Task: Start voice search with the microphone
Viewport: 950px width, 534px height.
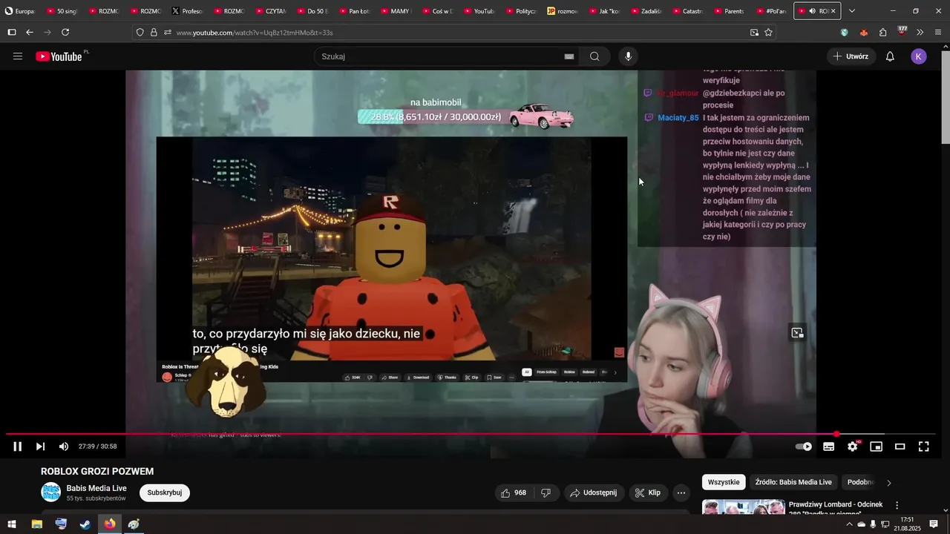Action: tap(628, 56)
